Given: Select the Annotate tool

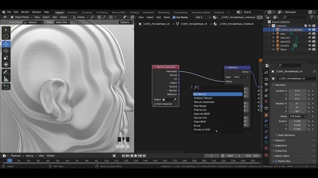Looking at the screenshot, I should click(x=6, y=72).
